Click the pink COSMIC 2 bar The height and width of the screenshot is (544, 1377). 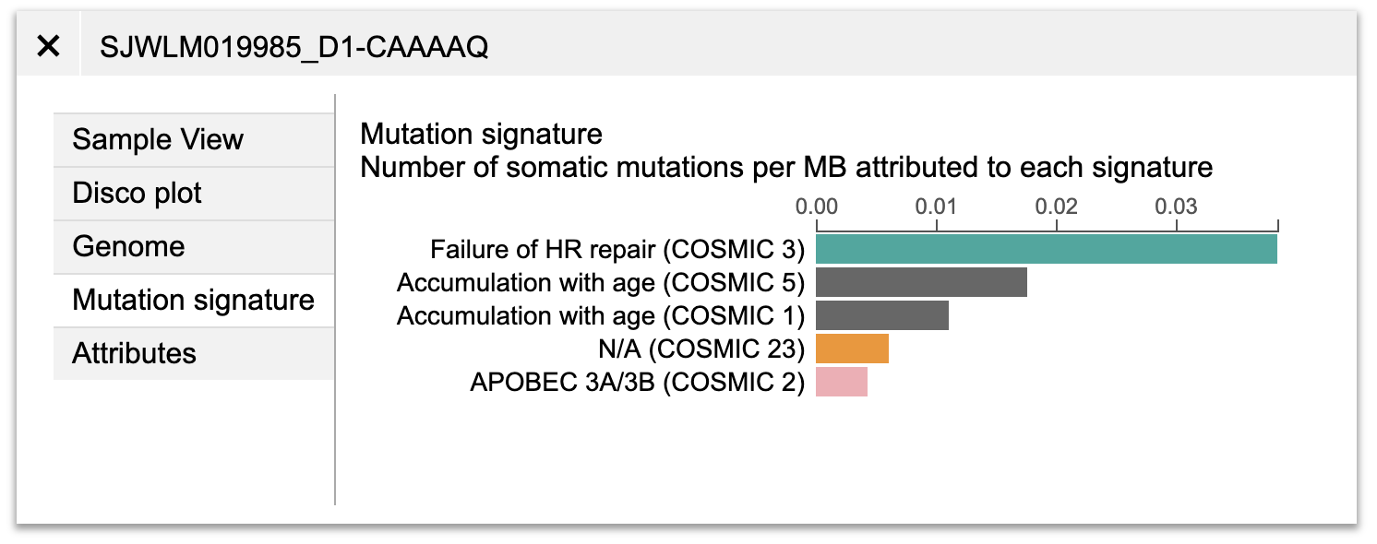pos(842,382)
